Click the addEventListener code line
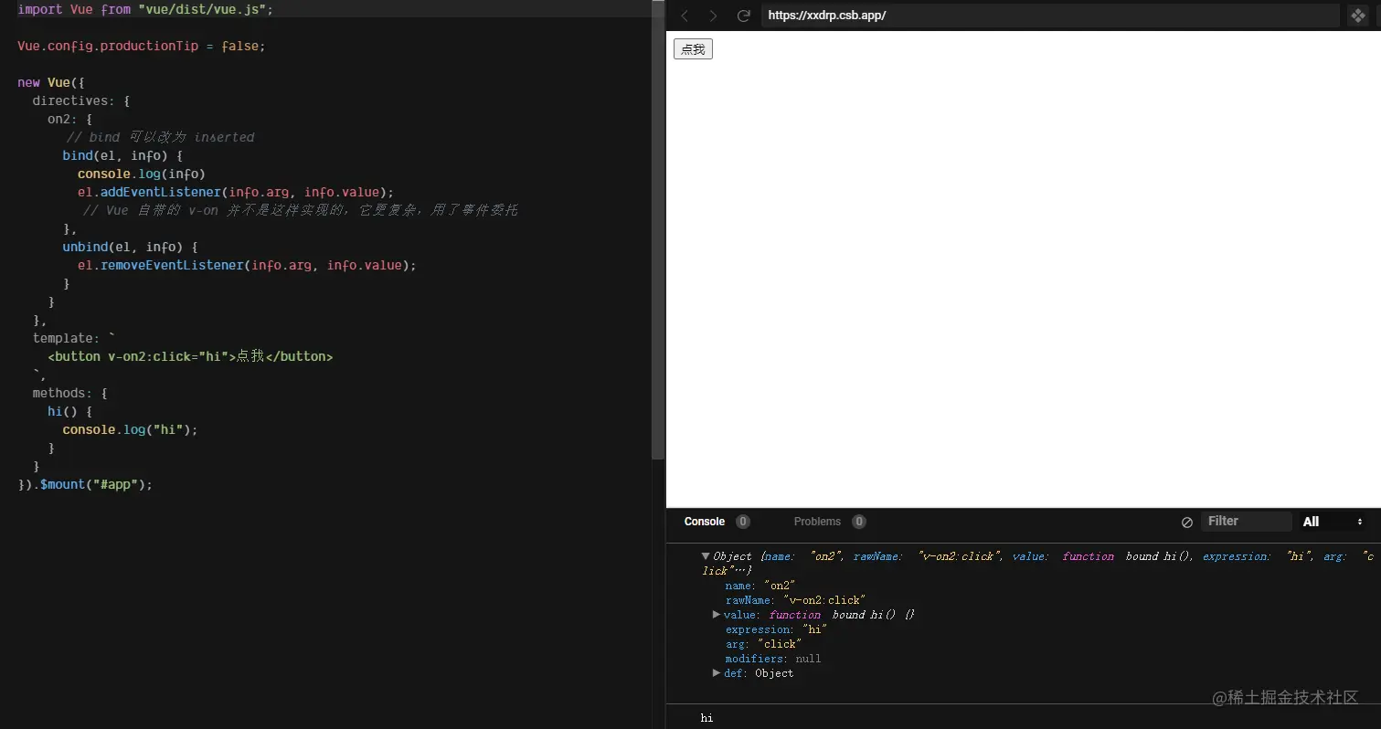This screenshot has width=1381, height=729. point(236,192)
